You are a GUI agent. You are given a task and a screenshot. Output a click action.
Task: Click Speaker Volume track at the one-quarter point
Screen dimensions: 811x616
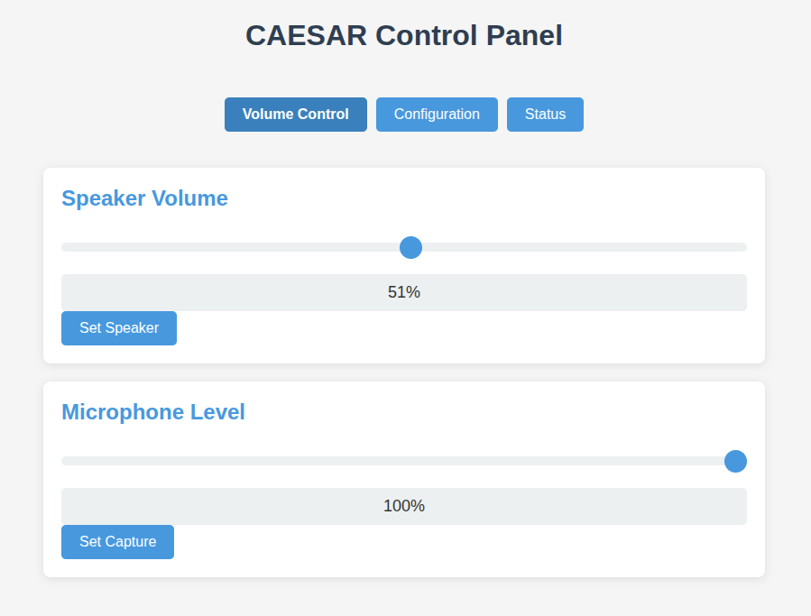(233, 247)
